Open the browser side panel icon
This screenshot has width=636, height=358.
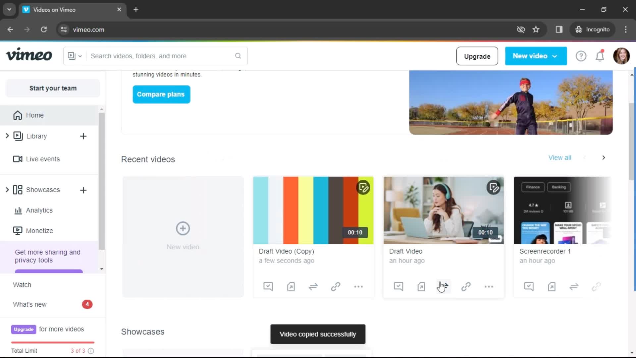point(559,30)
